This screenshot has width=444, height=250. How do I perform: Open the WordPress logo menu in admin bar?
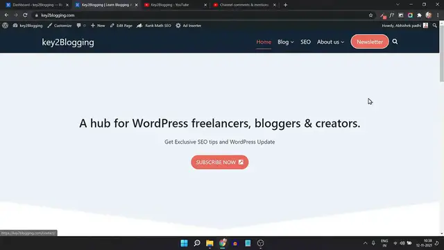5,26
